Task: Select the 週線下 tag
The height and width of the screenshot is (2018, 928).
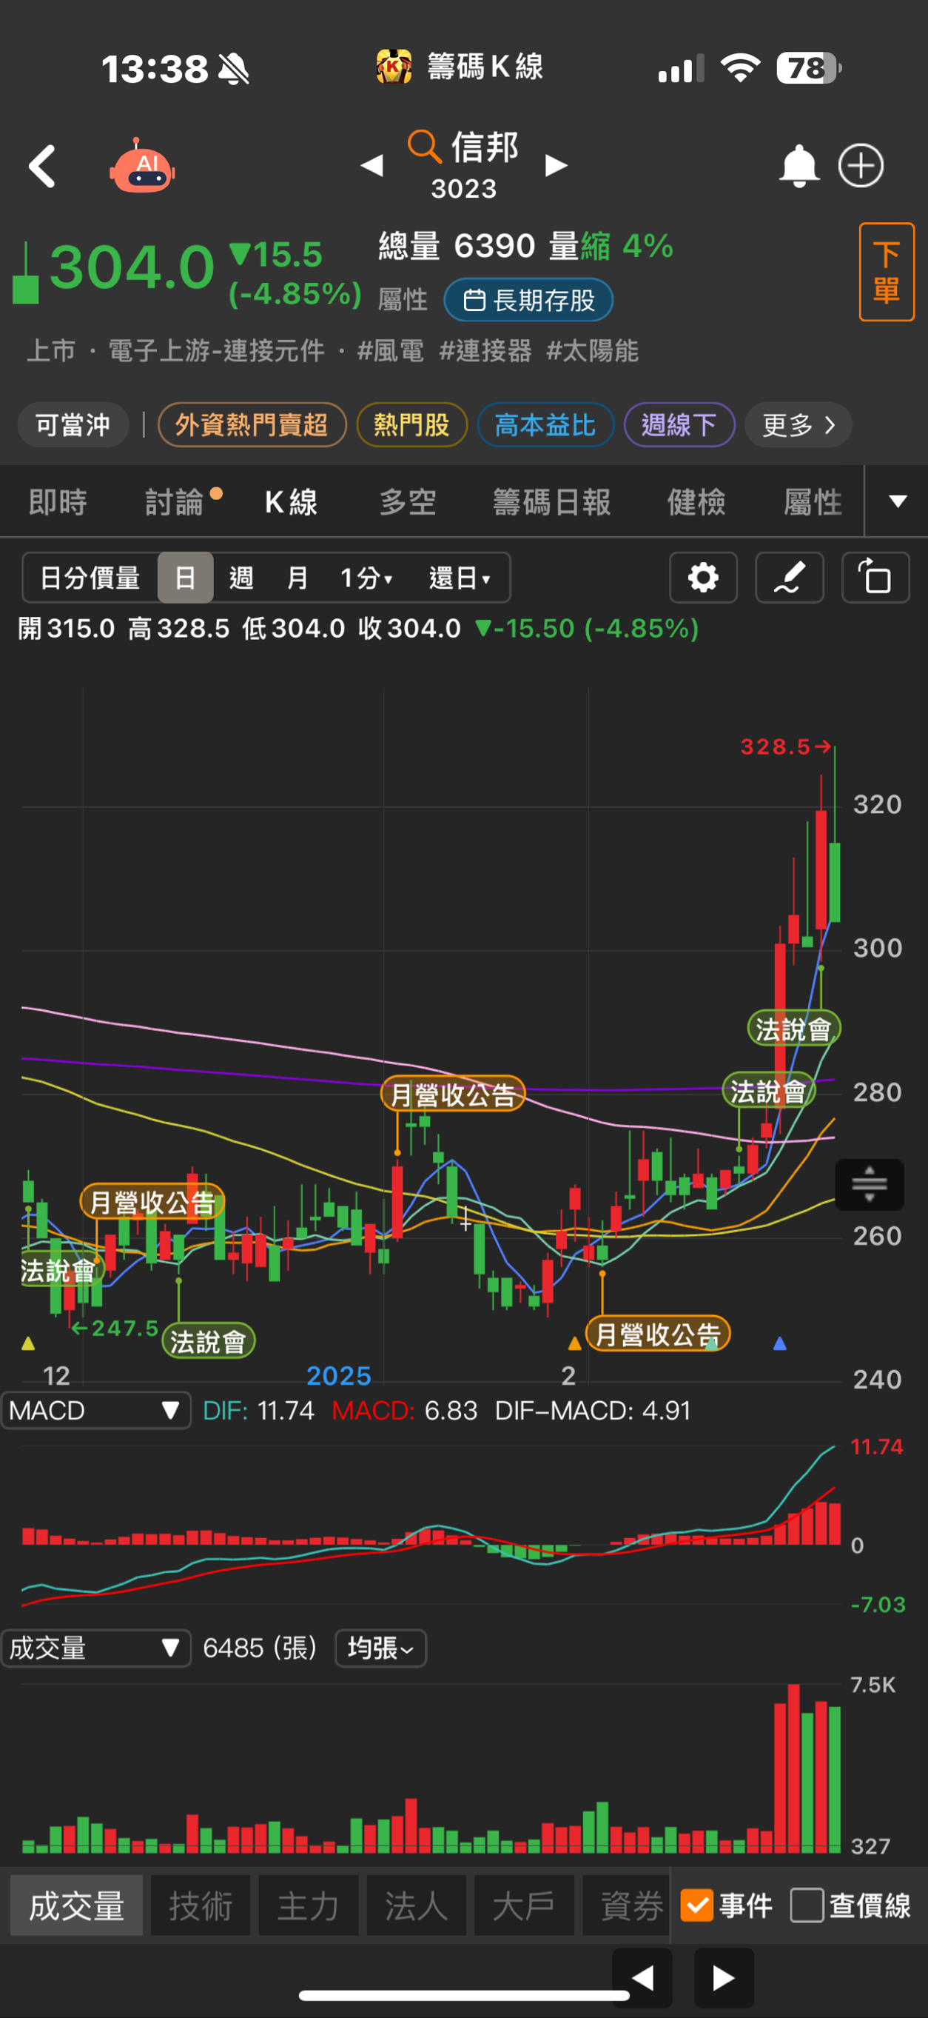Action: tap(679, 424)
